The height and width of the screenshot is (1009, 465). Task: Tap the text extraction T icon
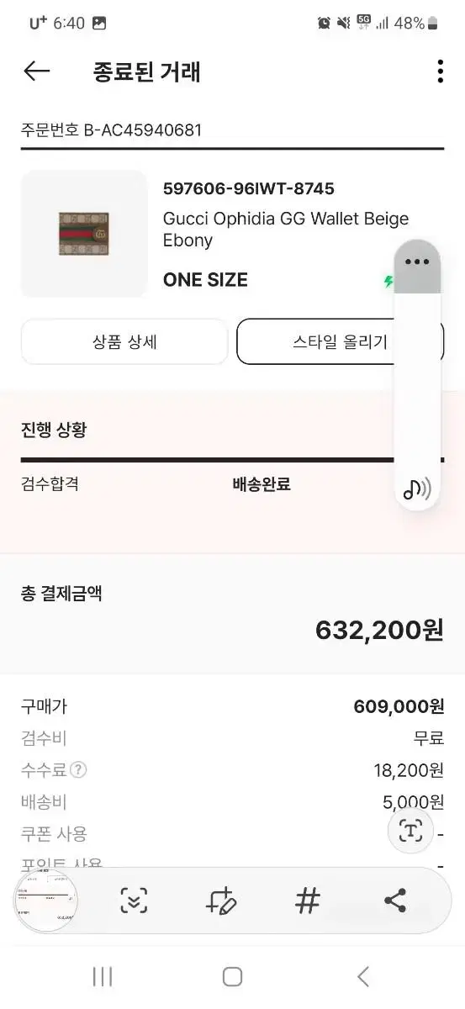[410, 832]
